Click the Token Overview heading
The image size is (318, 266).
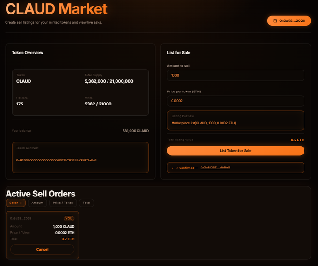pyautogui.click(x=28, y=53)
